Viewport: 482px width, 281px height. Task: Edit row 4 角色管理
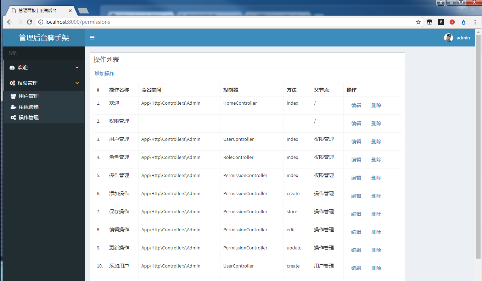(x=356, y=160)
